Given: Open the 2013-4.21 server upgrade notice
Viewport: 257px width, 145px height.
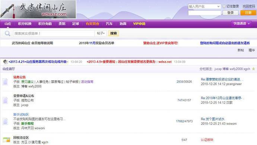Looking at the screenshot, I should pyautogui.click(x=38, y=62).
